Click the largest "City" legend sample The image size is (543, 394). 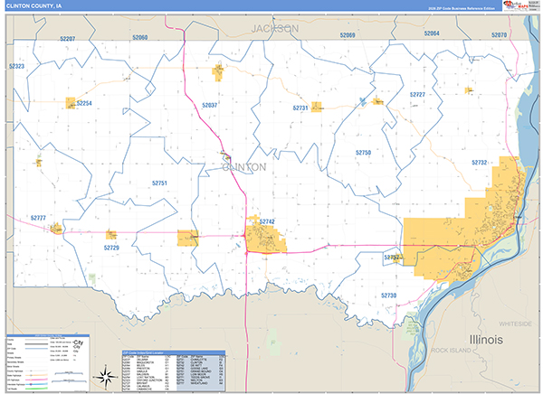[x=78, y=342]
